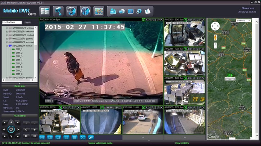Screen dimensions: 261x146
Task: Toggle the A audio button on main video
Action: [x=147, y=19]
